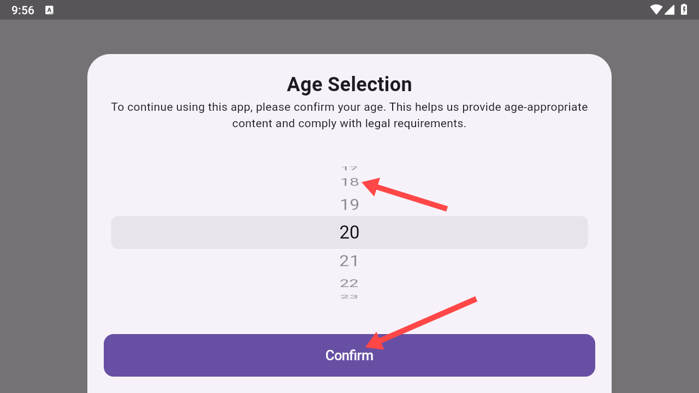Confirm the selected age
699x393 pixels.
[x=349, y=355]
